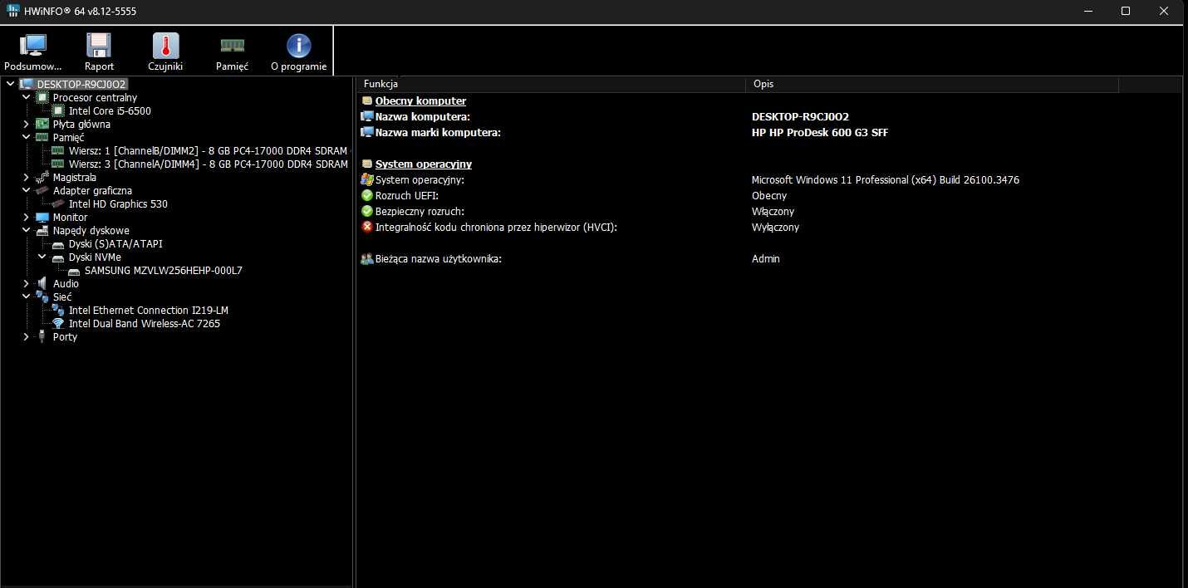
Task: Click the computer icon next to DESKTOP-R9CJ0O2 root
Action: pyautogui.click(x=27, y=84)
